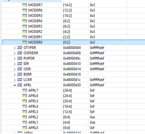The width and height of the screenshot is (145, 134).
Task: Click the bitfield icon next to MODER2
Action: (25, 32)
